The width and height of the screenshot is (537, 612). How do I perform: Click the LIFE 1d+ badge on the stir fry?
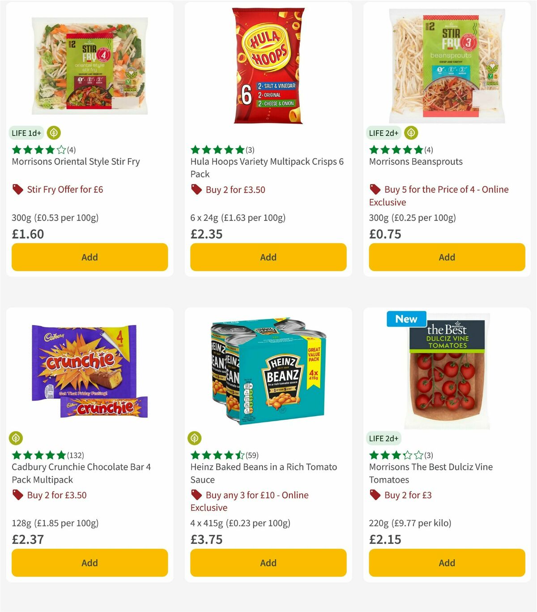(x=26, y=133)
